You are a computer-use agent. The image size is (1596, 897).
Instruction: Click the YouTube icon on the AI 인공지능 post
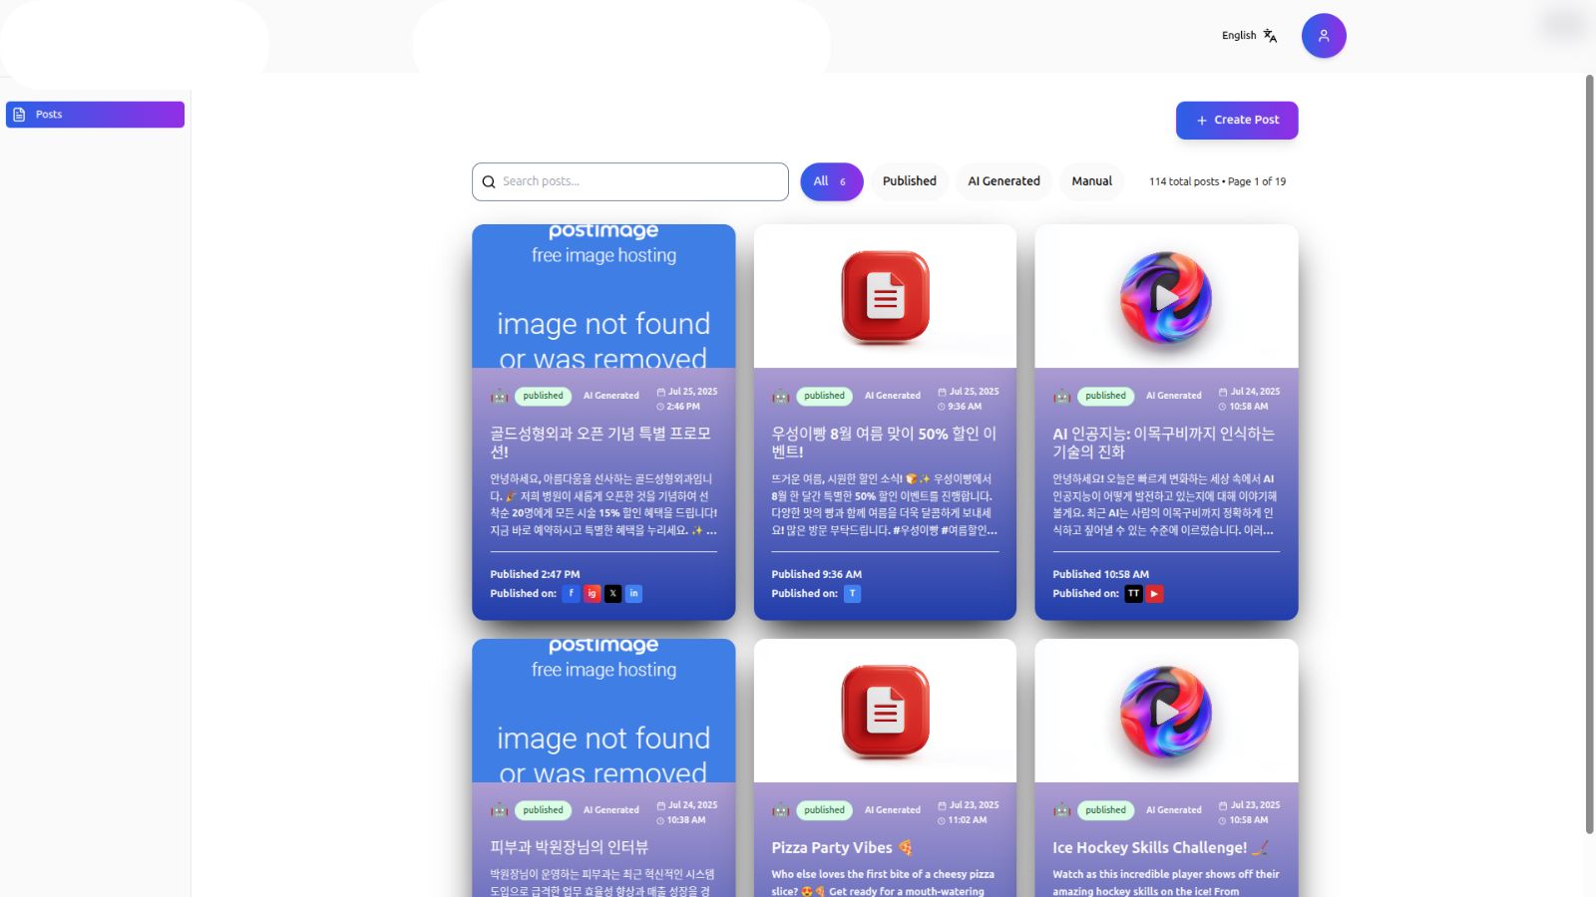[1155, 593]
